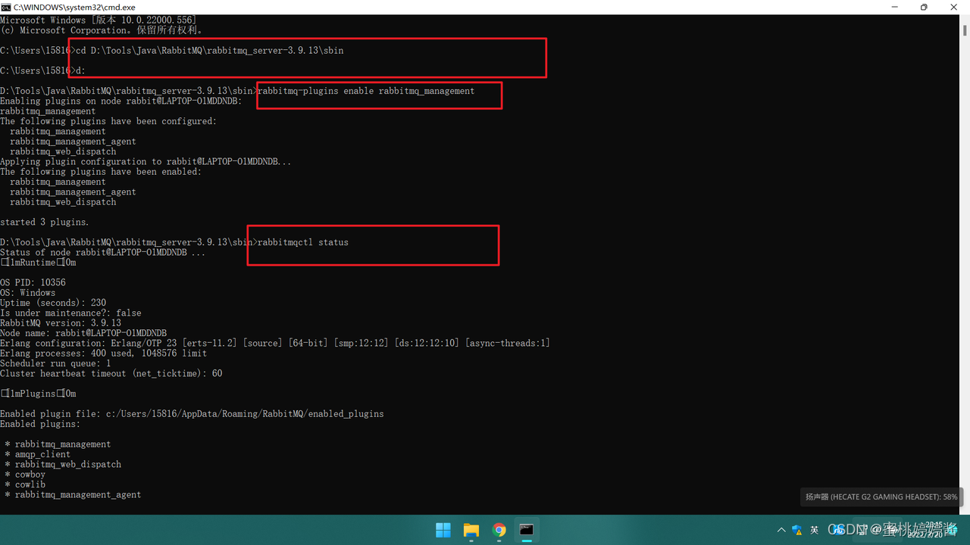Click the 'rabbitmq-plugins enable rabbitmq_management' command
Viewport: 970px width, 545px height.
click(x=366, y=91)
